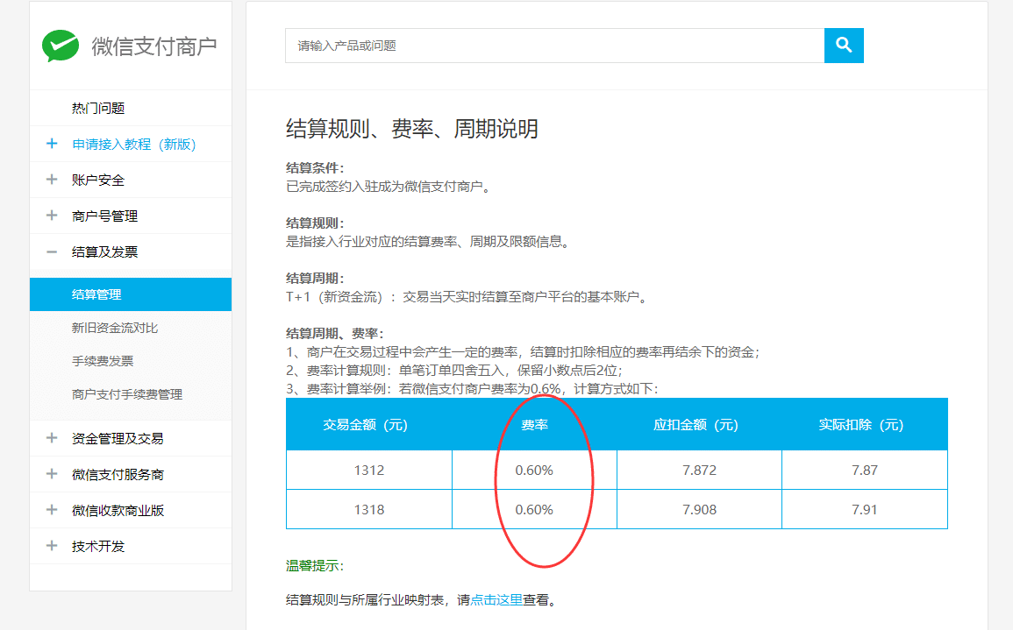Screen dimensions: 1013x630
Task: Click cell with amount 1318
Action: 369,509
